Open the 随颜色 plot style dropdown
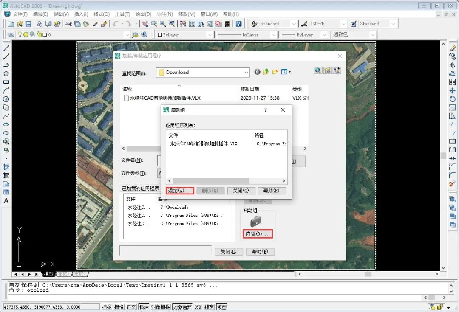The width and height of the screenshot is (459, 312). (x=373, y=35)
